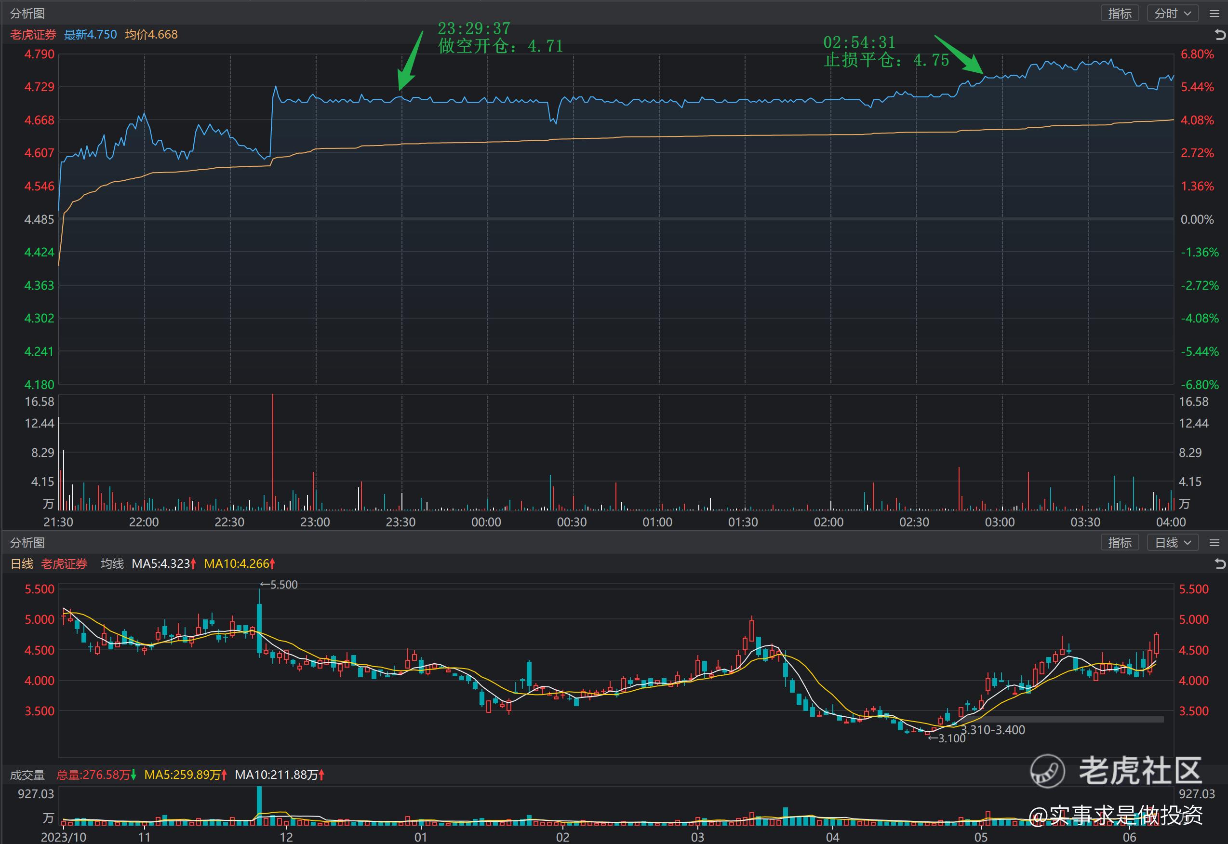
Task: Click the 6.80% label on the right axis
Action: (1197, 54)
